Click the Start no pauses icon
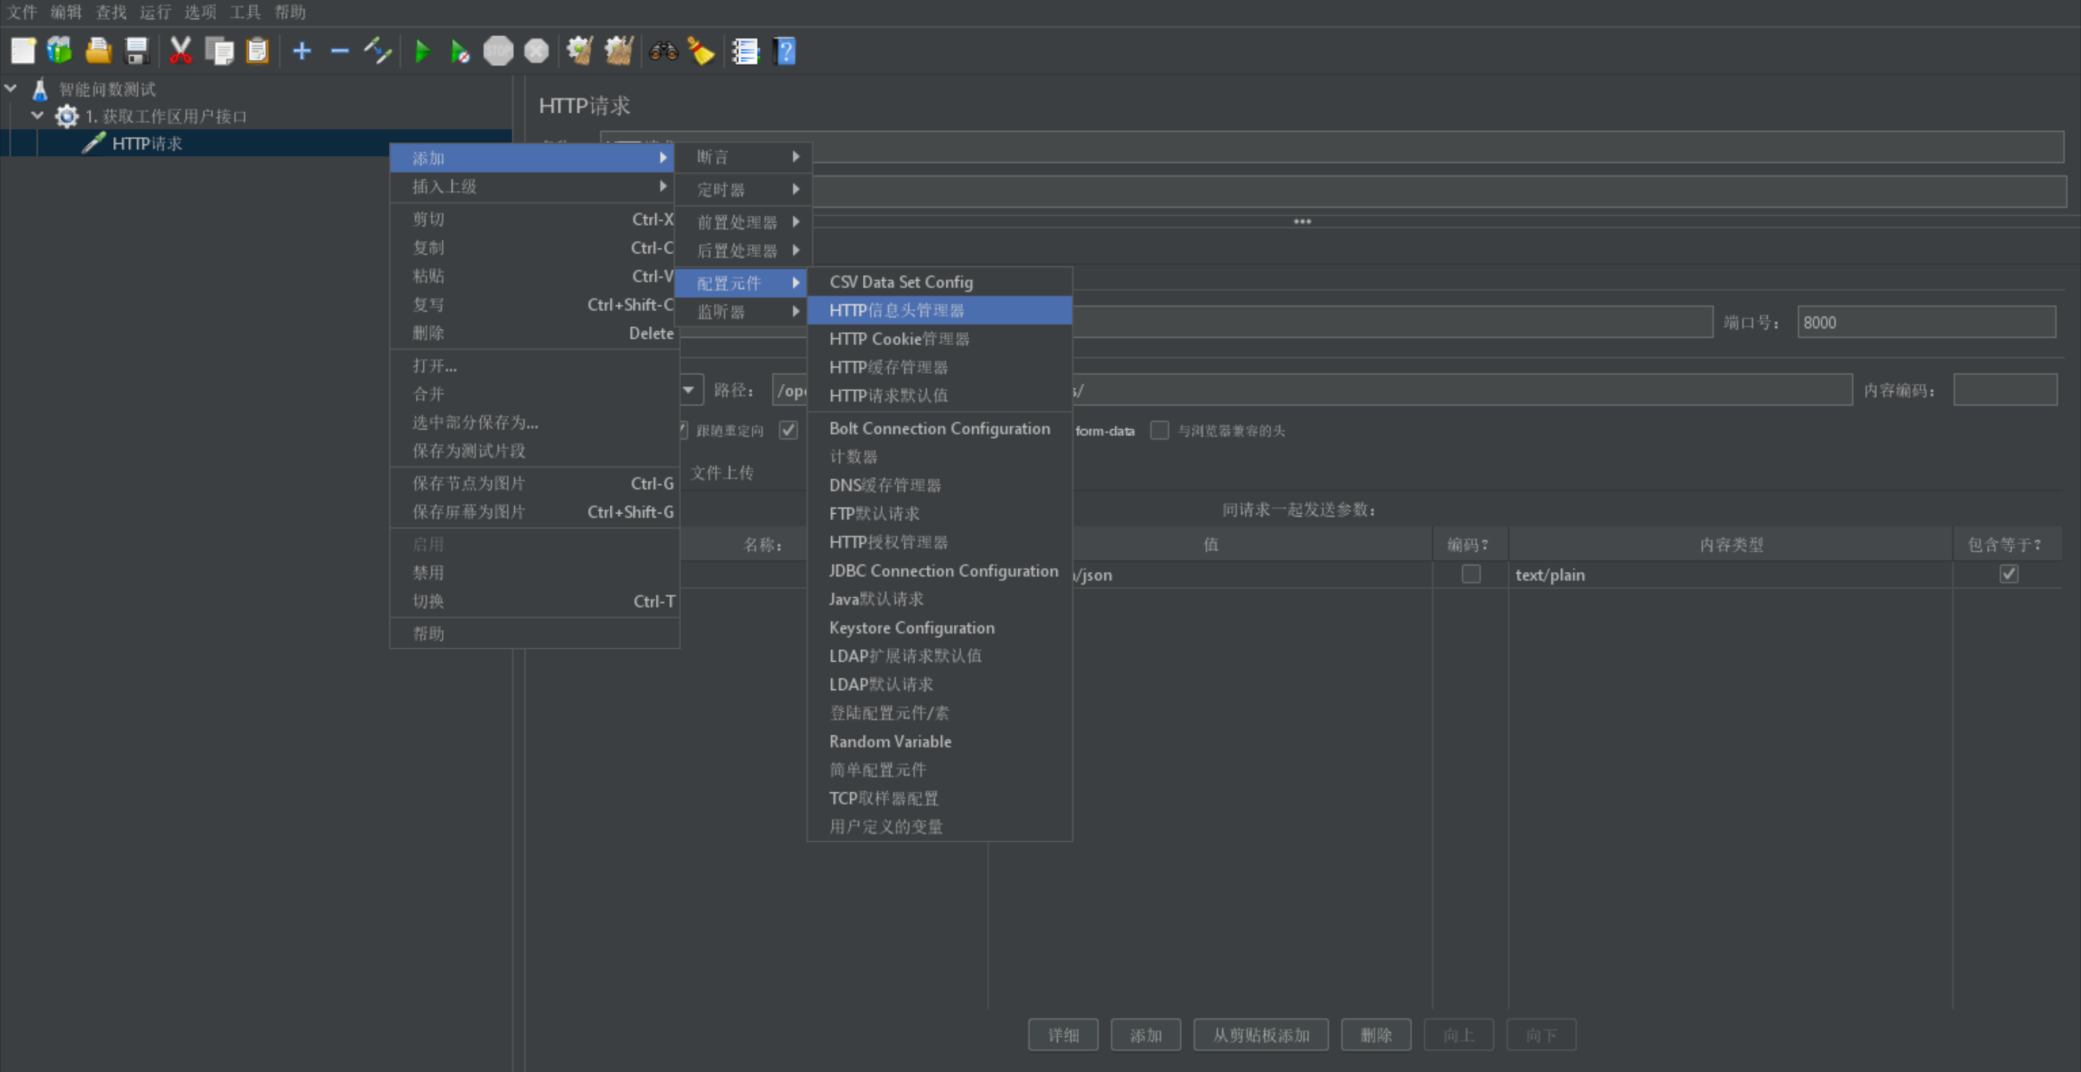Screen dimensions: 2081x1072 tap(460, 51)
